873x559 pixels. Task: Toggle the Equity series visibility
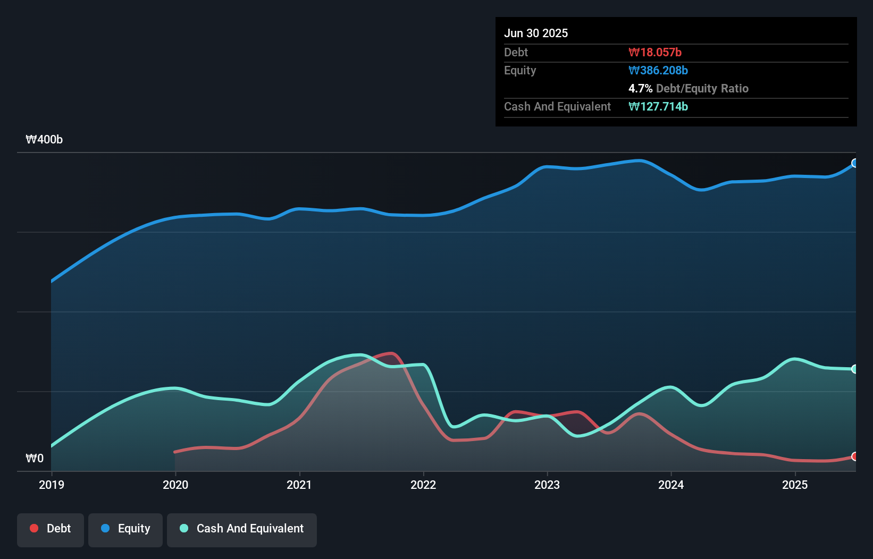[x=125, y=529]
